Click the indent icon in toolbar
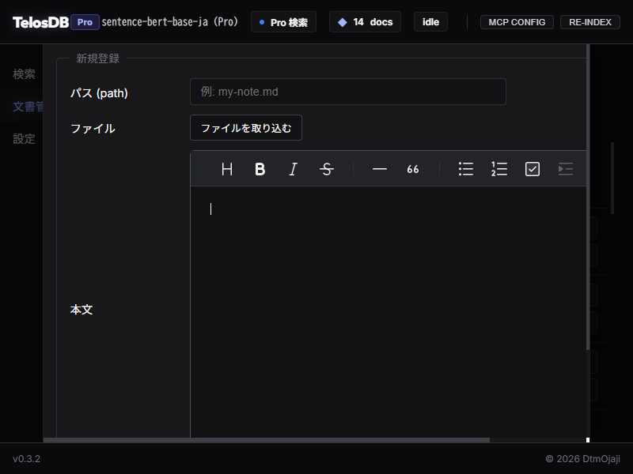 (565, 169)
